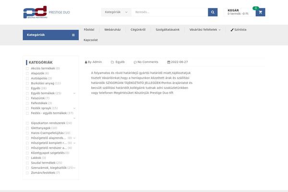Check the Falfestékek checkbox
The width and height of the screenshot is (288, 192).
click(x=27, y=103)
